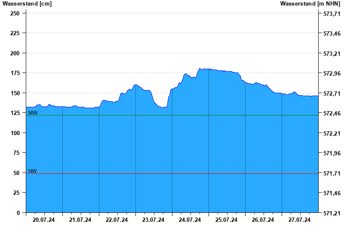Select the 25 tick label on left axis

[x=16, y=193]
